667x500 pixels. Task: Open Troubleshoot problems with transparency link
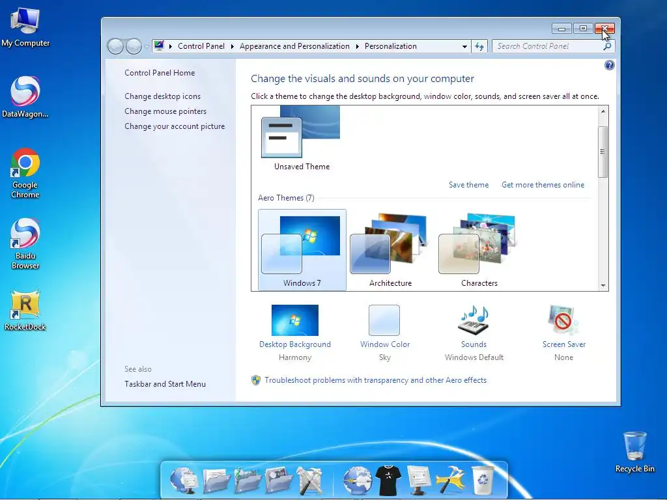coord(375,380)
